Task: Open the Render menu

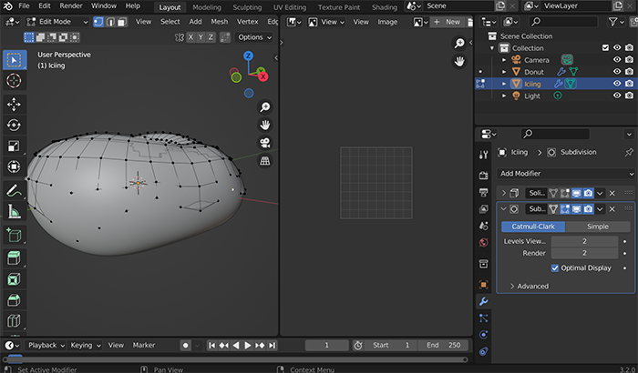Action: [x=72, y=6]
